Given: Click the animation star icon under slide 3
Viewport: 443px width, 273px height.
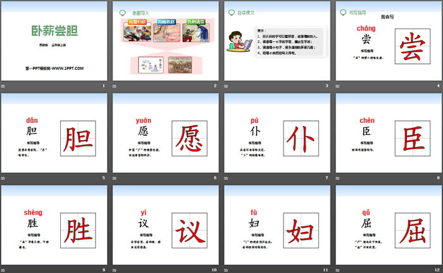Looking at the screenshot, I should (226, 86).
